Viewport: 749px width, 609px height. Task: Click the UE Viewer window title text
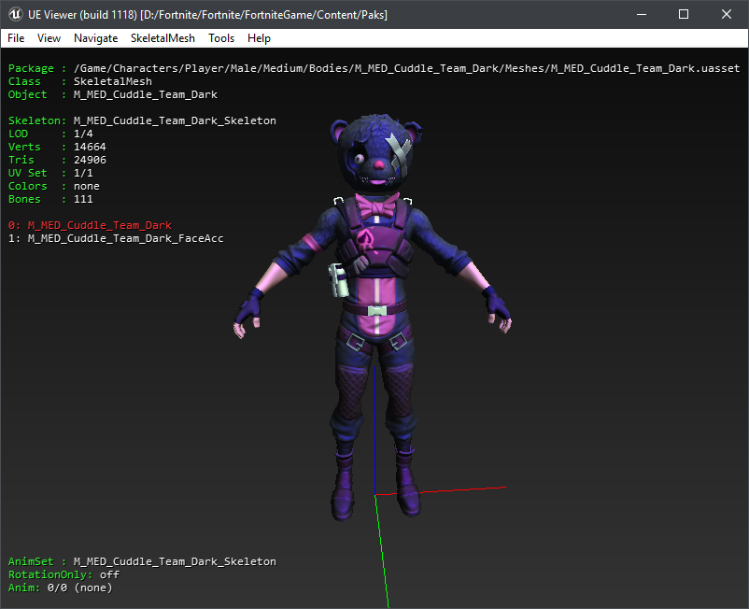(x=207, y=15)
